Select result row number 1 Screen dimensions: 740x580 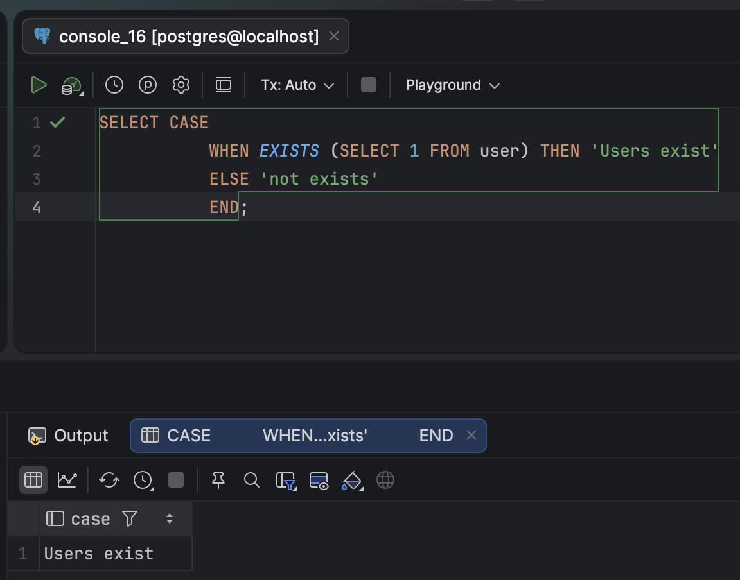(x=22, y=553)
